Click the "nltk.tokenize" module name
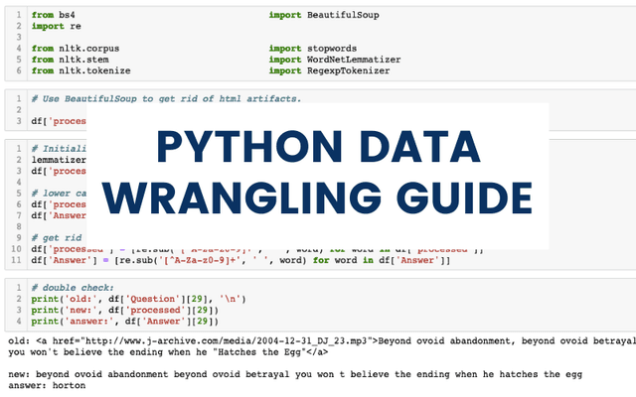The image size is (636, 397). pyautogui.click(x=94, y=70)
